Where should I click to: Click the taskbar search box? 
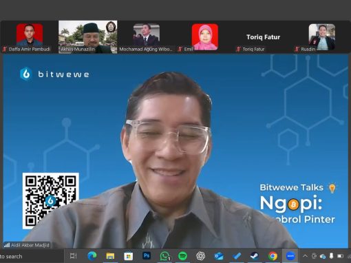coord(32,256)
